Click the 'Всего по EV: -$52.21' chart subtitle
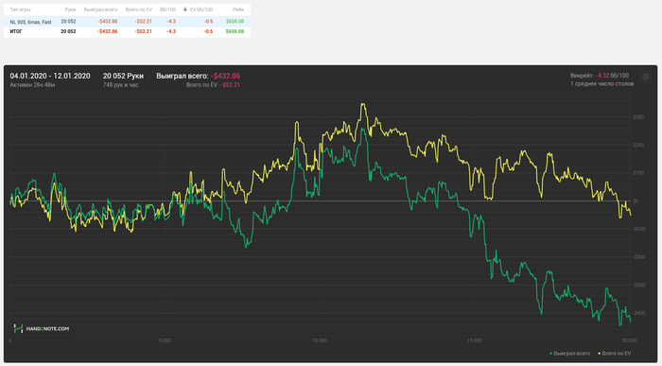The width and height of the screenshot is (662, 366). point(213,85)
